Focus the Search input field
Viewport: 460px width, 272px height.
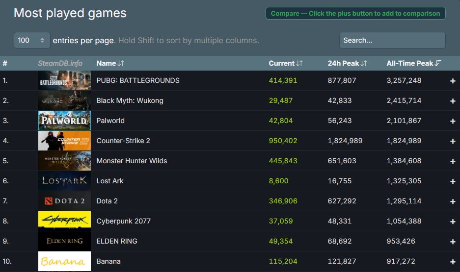click(392, 40)
